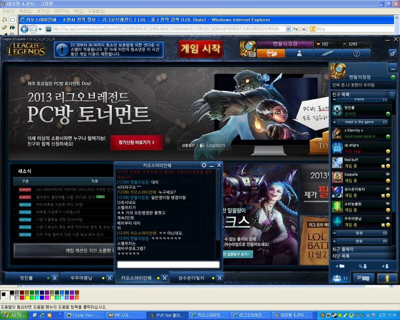400x320 pixels.
Task: Close the 멋진룰 chat tab
Action: coord(54,278)
